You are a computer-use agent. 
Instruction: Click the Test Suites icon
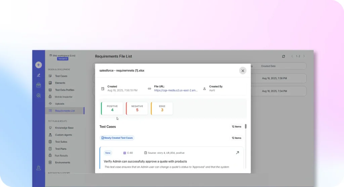(50, 142)
